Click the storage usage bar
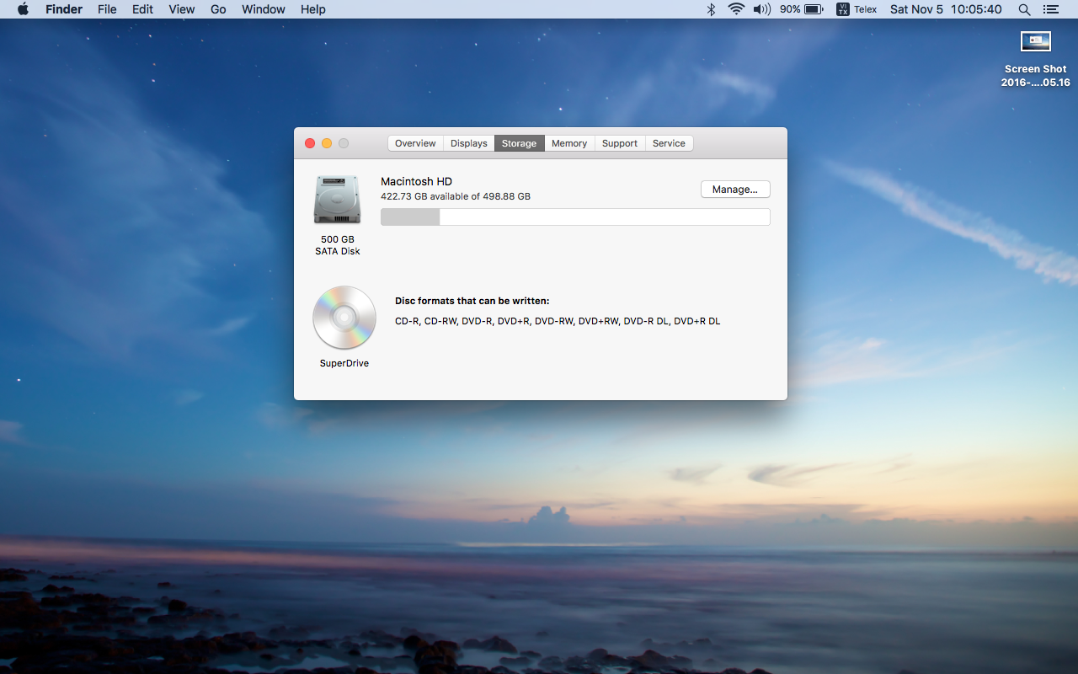Image resolution: width=1078 pixels, height=674 pixels. tap(575, 217)
